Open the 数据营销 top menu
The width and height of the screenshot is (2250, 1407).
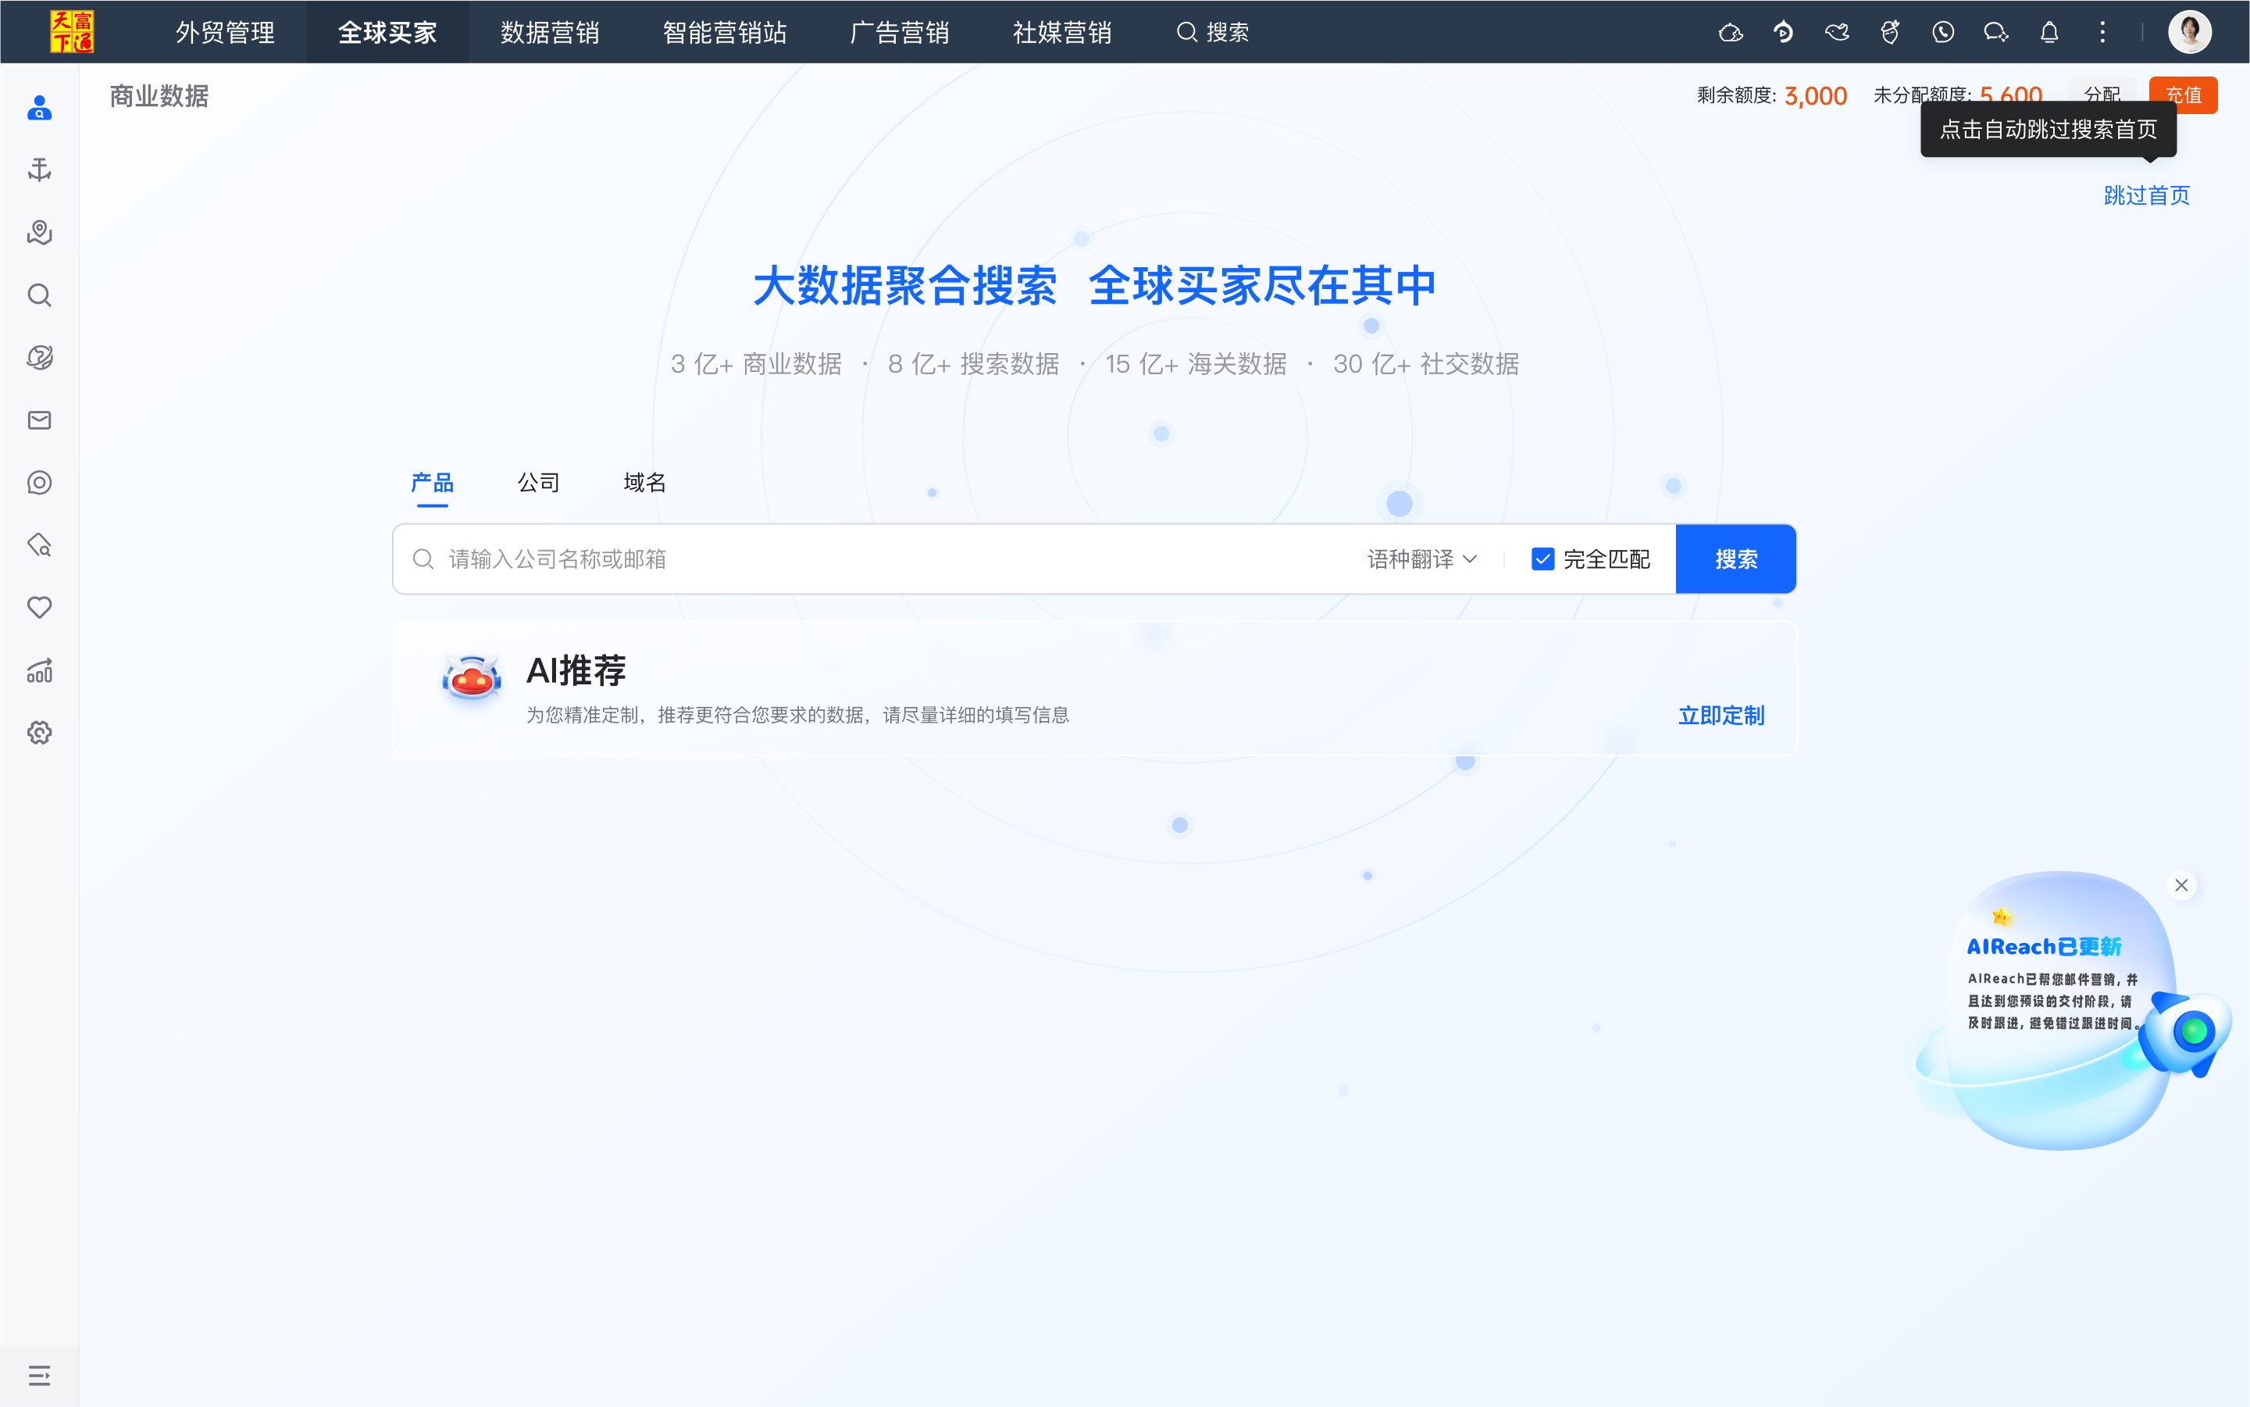point(550,33)
